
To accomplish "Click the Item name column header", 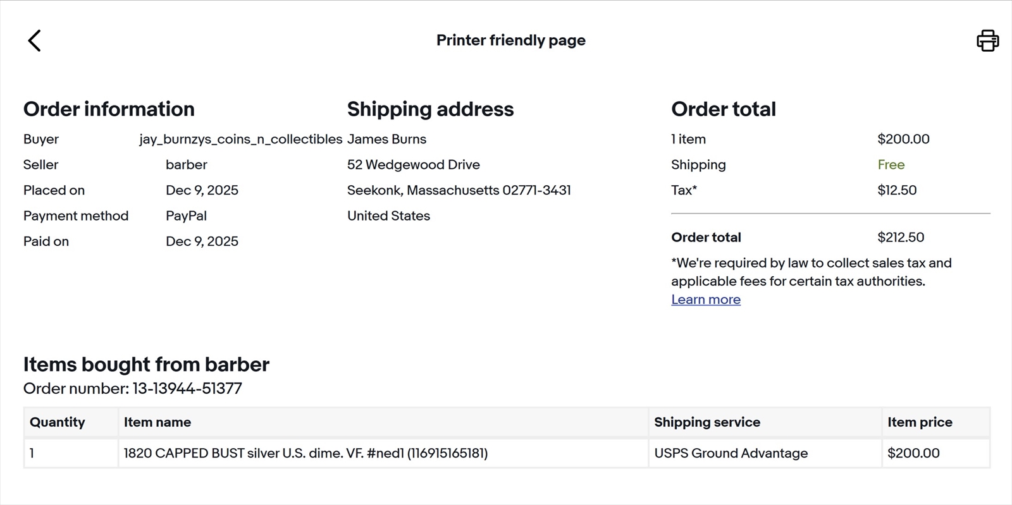I will pos(157,422).
